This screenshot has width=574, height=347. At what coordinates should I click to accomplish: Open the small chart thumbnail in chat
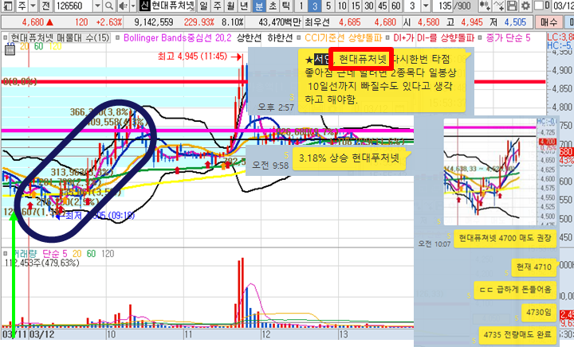tap(501, 172)
